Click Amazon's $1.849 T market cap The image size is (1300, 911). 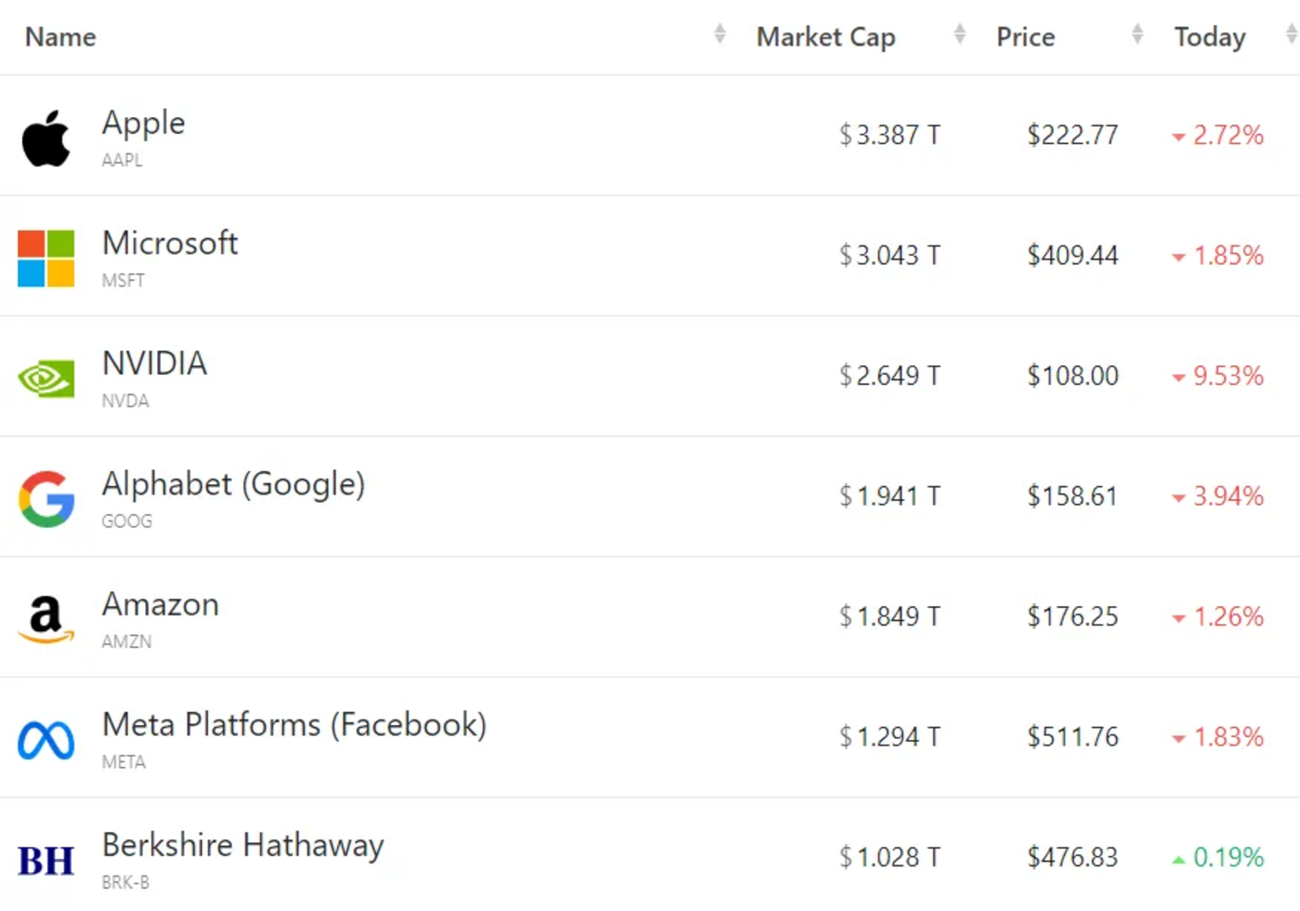tap(889, 616)
